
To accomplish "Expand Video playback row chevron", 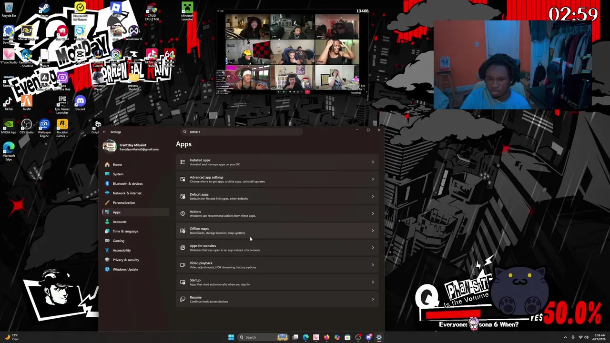I will pos(373,265).
